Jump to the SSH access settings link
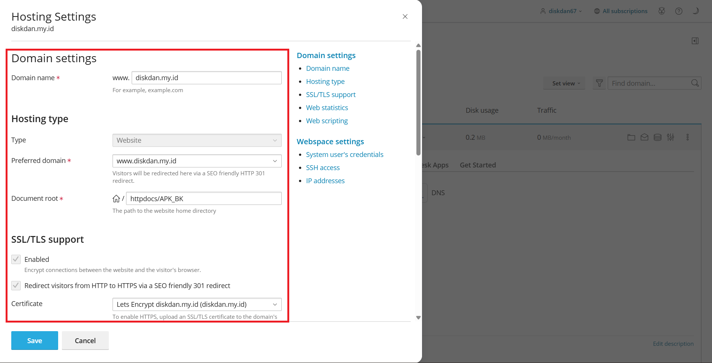The image size is (712, 363). pos(323,168)
